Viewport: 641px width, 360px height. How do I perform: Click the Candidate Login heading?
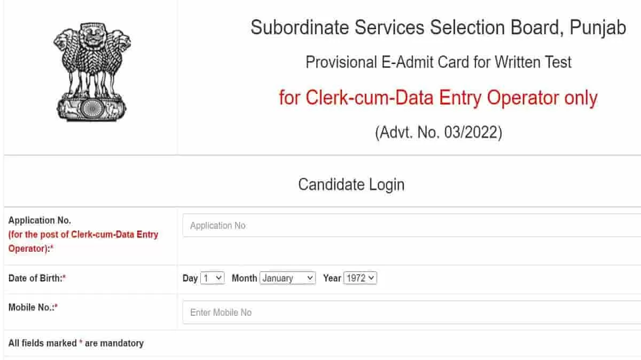pos(350,184)
